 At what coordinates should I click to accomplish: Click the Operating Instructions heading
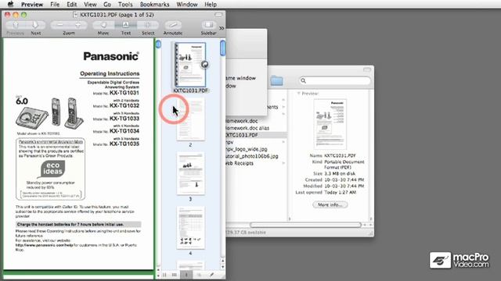tap(110, 73)
